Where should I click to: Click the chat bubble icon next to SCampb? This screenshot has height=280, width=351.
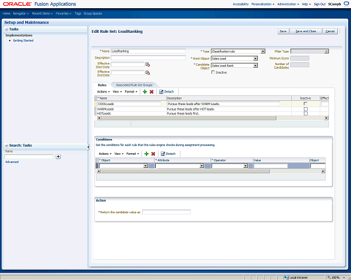346,4
